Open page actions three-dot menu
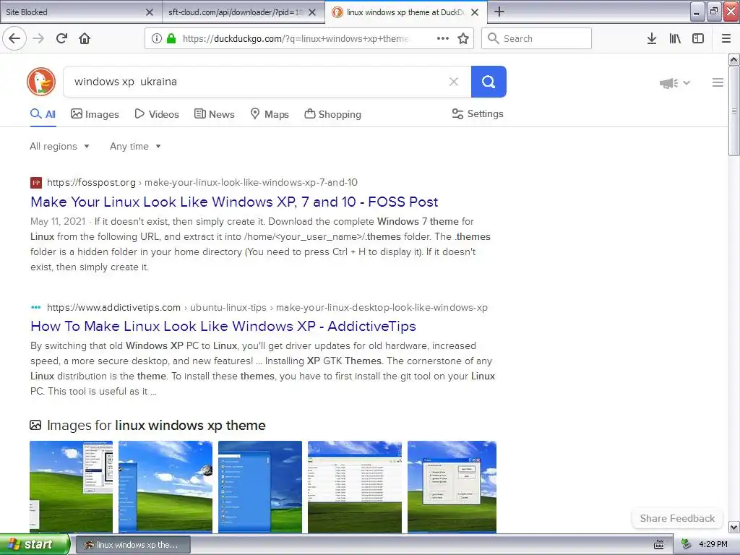 point(443,38)
